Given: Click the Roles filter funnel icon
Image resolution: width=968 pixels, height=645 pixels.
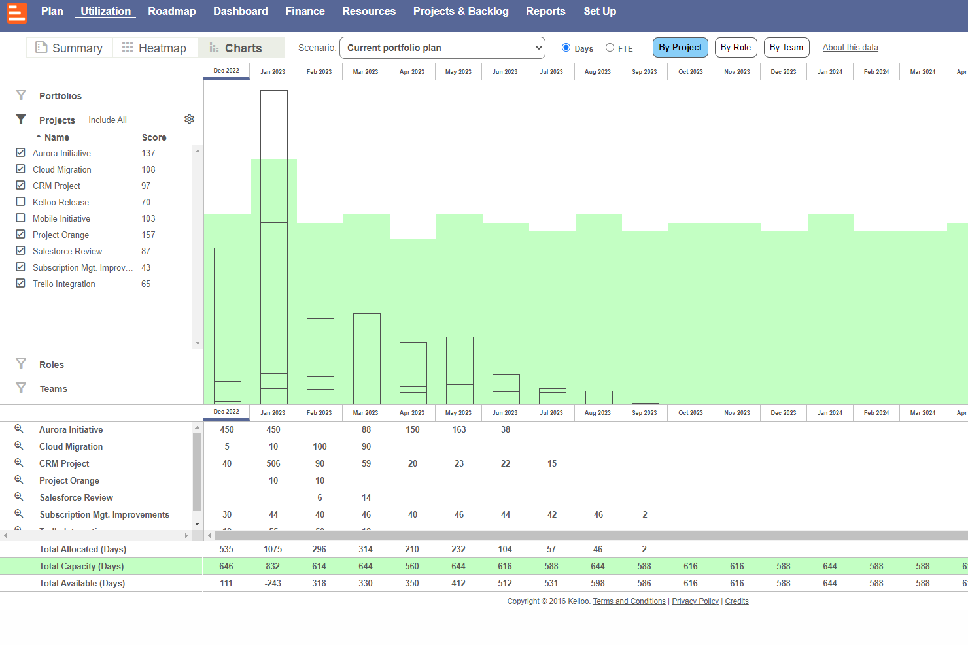Looking at the screenshot, I should [x=21, y=364].
